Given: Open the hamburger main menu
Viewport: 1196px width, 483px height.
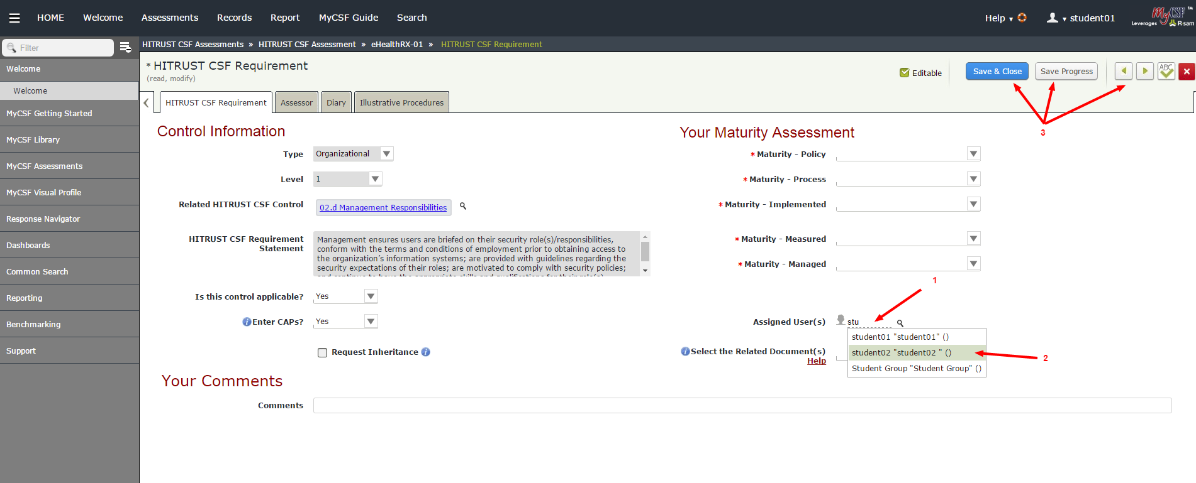Looking at the screenshot, I should tap(14, 18).
